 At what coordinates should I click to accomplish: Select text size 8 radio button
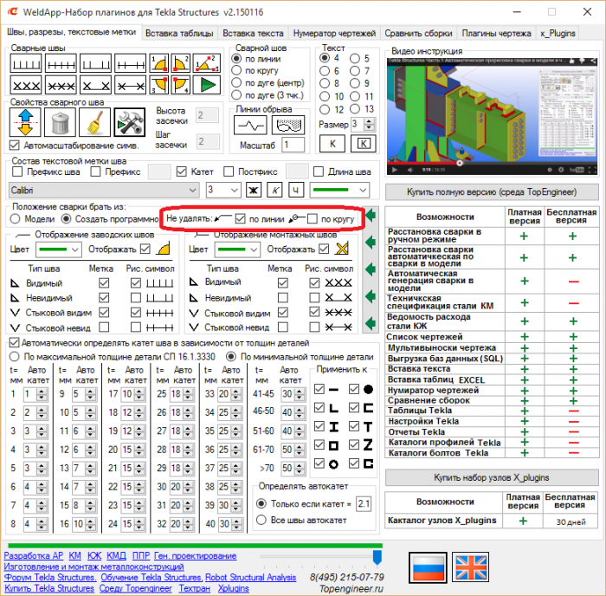coord(325,83)
